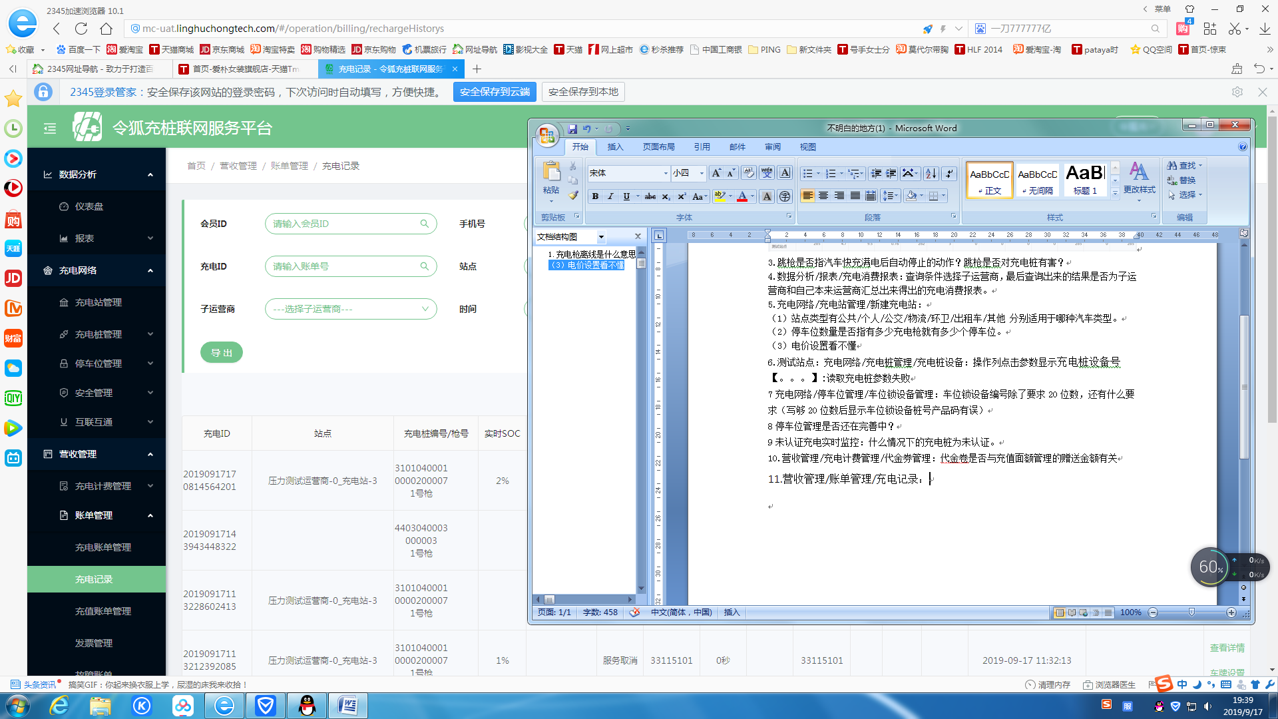Center align the paragraph in Word
Screen dimensions: 1278x719
point(823,195)
